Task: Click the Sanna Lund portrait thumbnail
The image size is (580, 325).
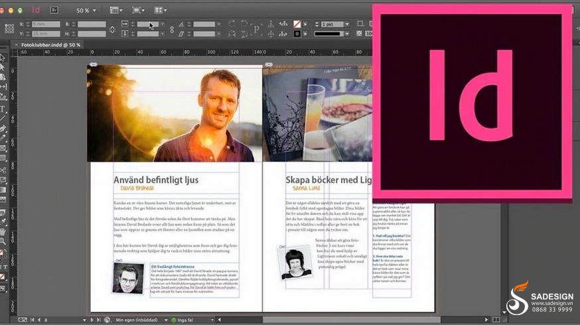Action: (295, 263)
